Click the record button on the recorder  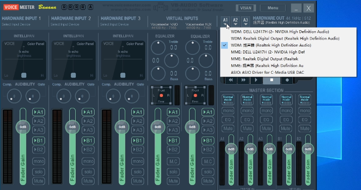point(287,80)
